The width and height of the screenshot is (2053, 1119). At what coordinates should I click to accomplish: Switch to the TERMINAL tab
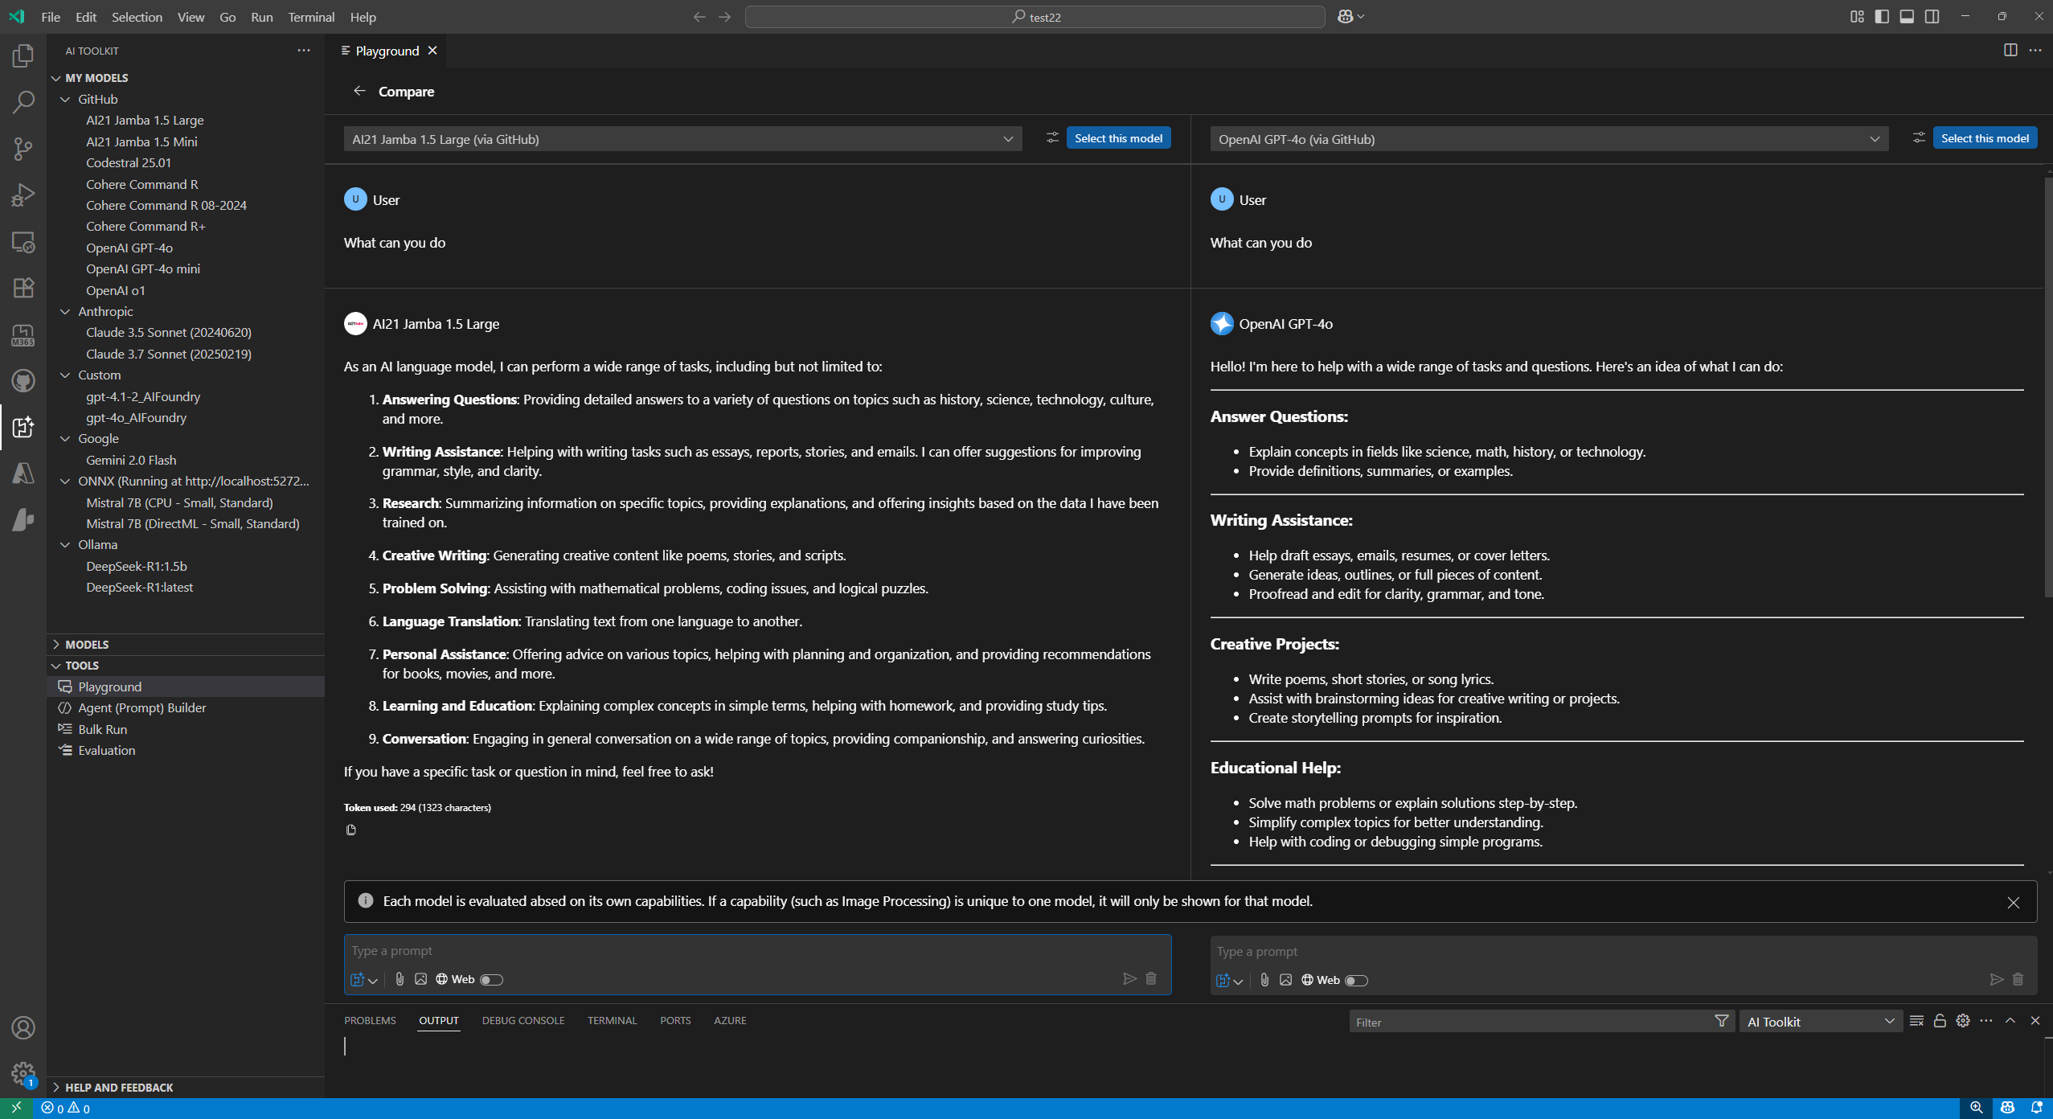tap(611, 1020)
